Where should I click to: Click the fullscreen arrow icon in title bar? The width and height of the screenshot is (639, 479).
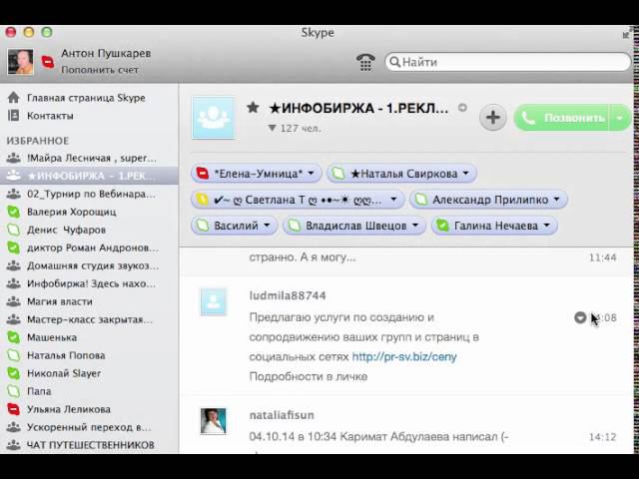pos(626,35)
